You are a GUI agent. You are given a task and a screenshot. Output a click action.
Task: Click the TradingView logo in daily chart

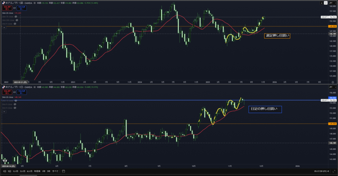coord(5,161)
